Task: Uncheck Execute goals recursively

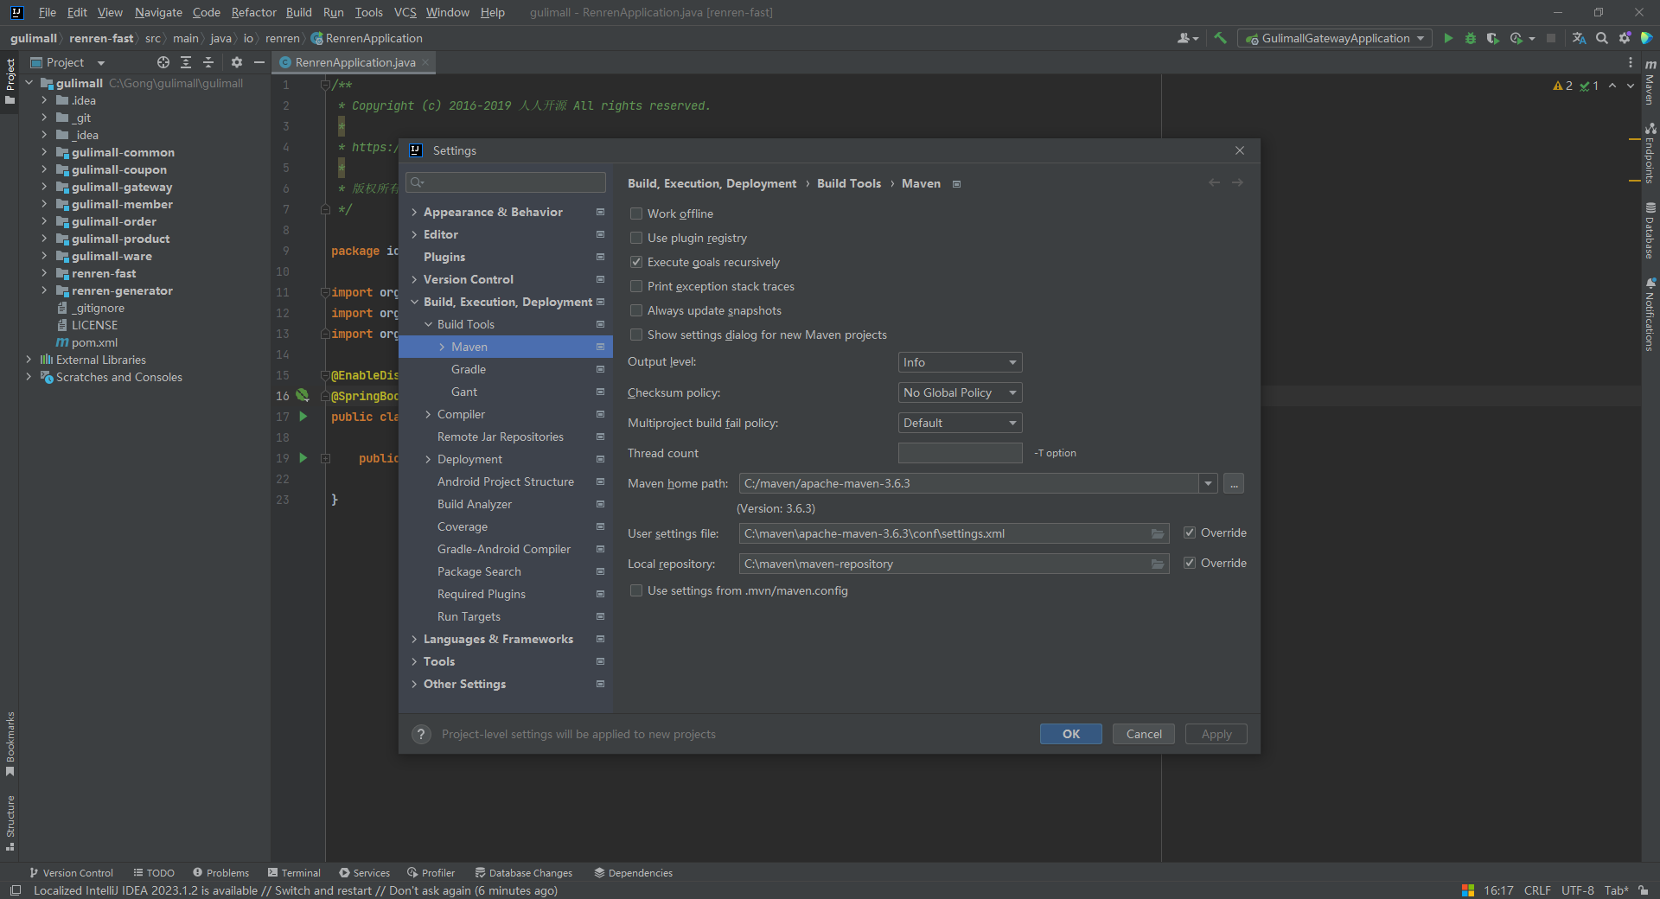Action: [636, 262]
